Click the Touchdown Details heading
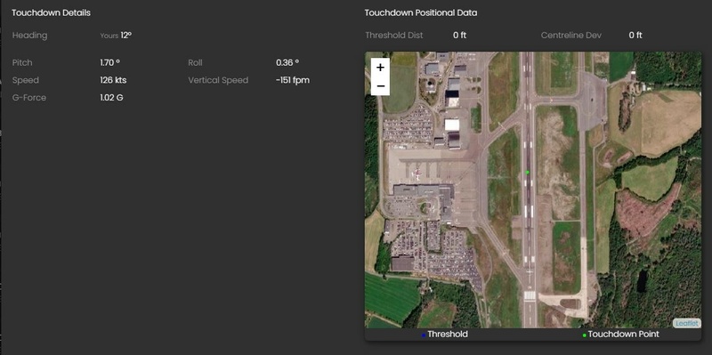The height and width of the screenshot is (355, 712). click(51, 12)
